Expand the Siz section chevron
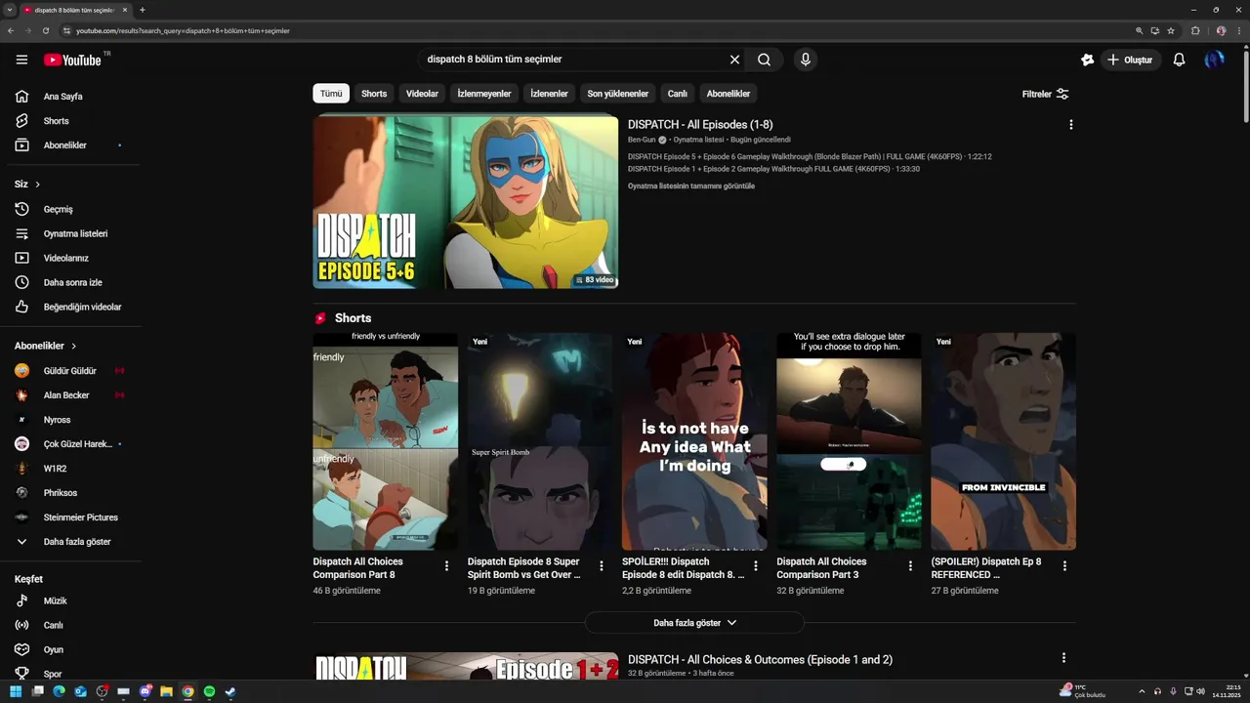The height and width of the screenshot is (703, 1250). pyautogui.click(x=38, y=185)
